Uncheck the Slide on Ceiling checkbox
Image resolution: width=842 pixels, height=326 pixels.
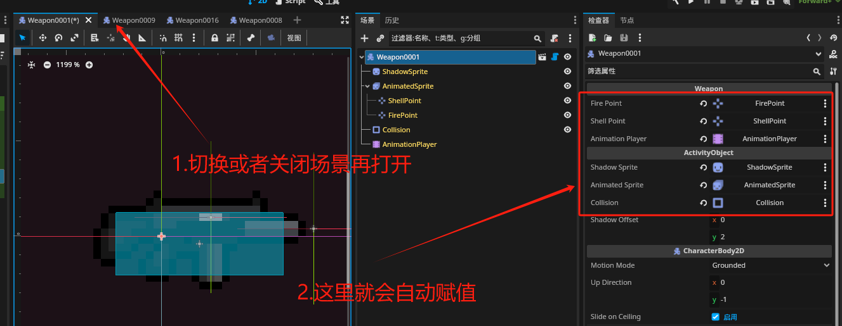click(716, 317)
